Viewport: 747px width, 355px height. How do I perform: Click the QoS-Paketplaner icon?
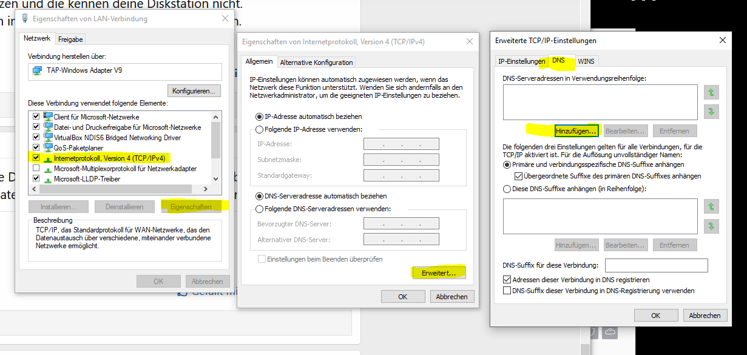pos(49,147)
